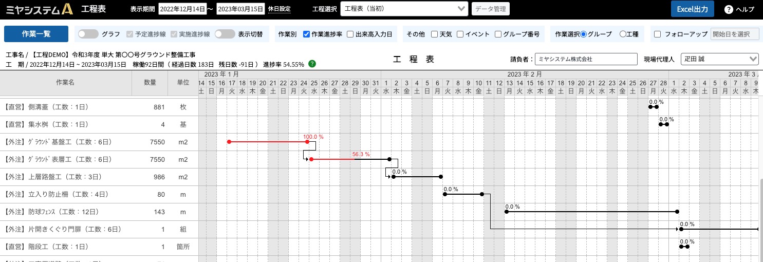Click the 防球フェンス schedule bar
This screenshot has height=262, width=763.
[x=592, y=212]
